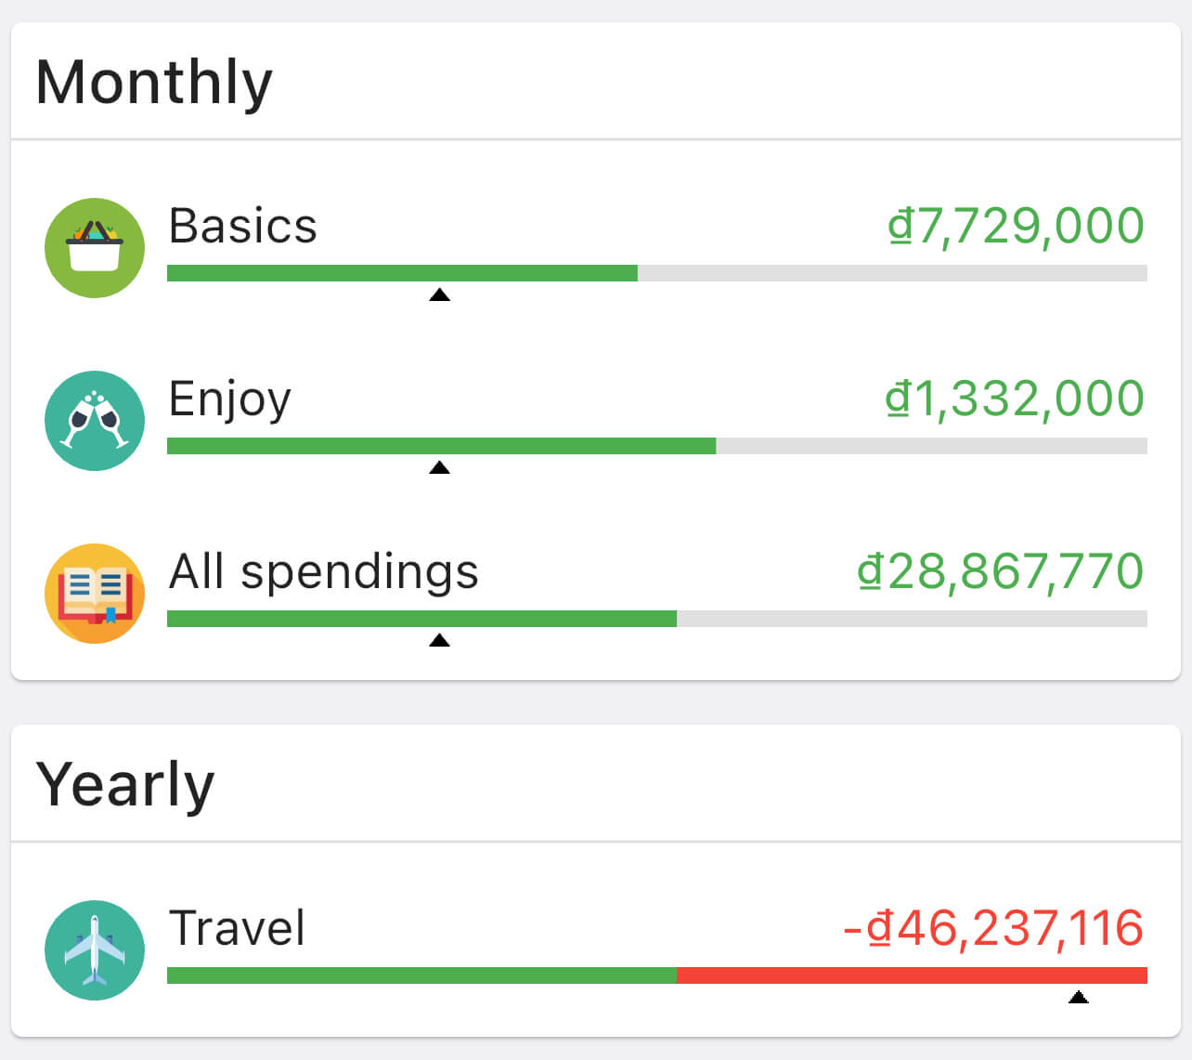The width and height of the screenshot is (1192, 1060).
Task: Click the All spendings amount ₫28,867,770
Action: (x=1000, y=571)
